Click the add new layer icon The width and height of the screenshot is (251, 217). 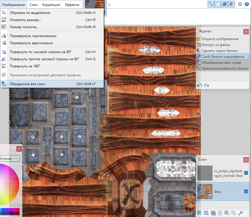199,213
